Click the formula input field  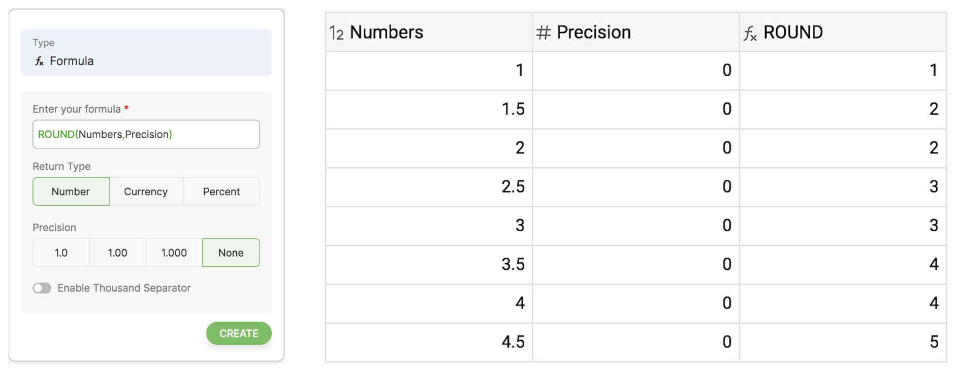click(x=146, y=134)
